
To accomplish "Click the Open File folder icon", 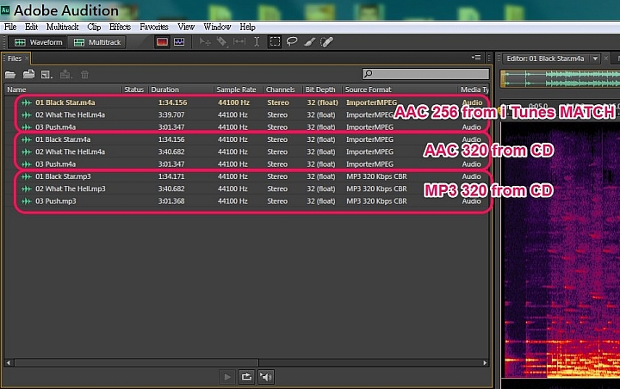I will pyautogui.click(x=10, y=74).
